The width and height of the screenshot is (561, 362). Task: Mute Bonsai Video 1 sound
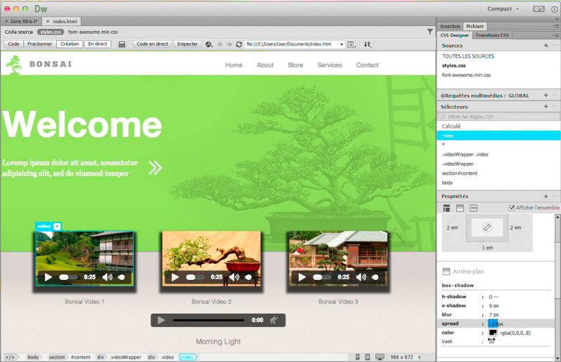click(107, 277)
